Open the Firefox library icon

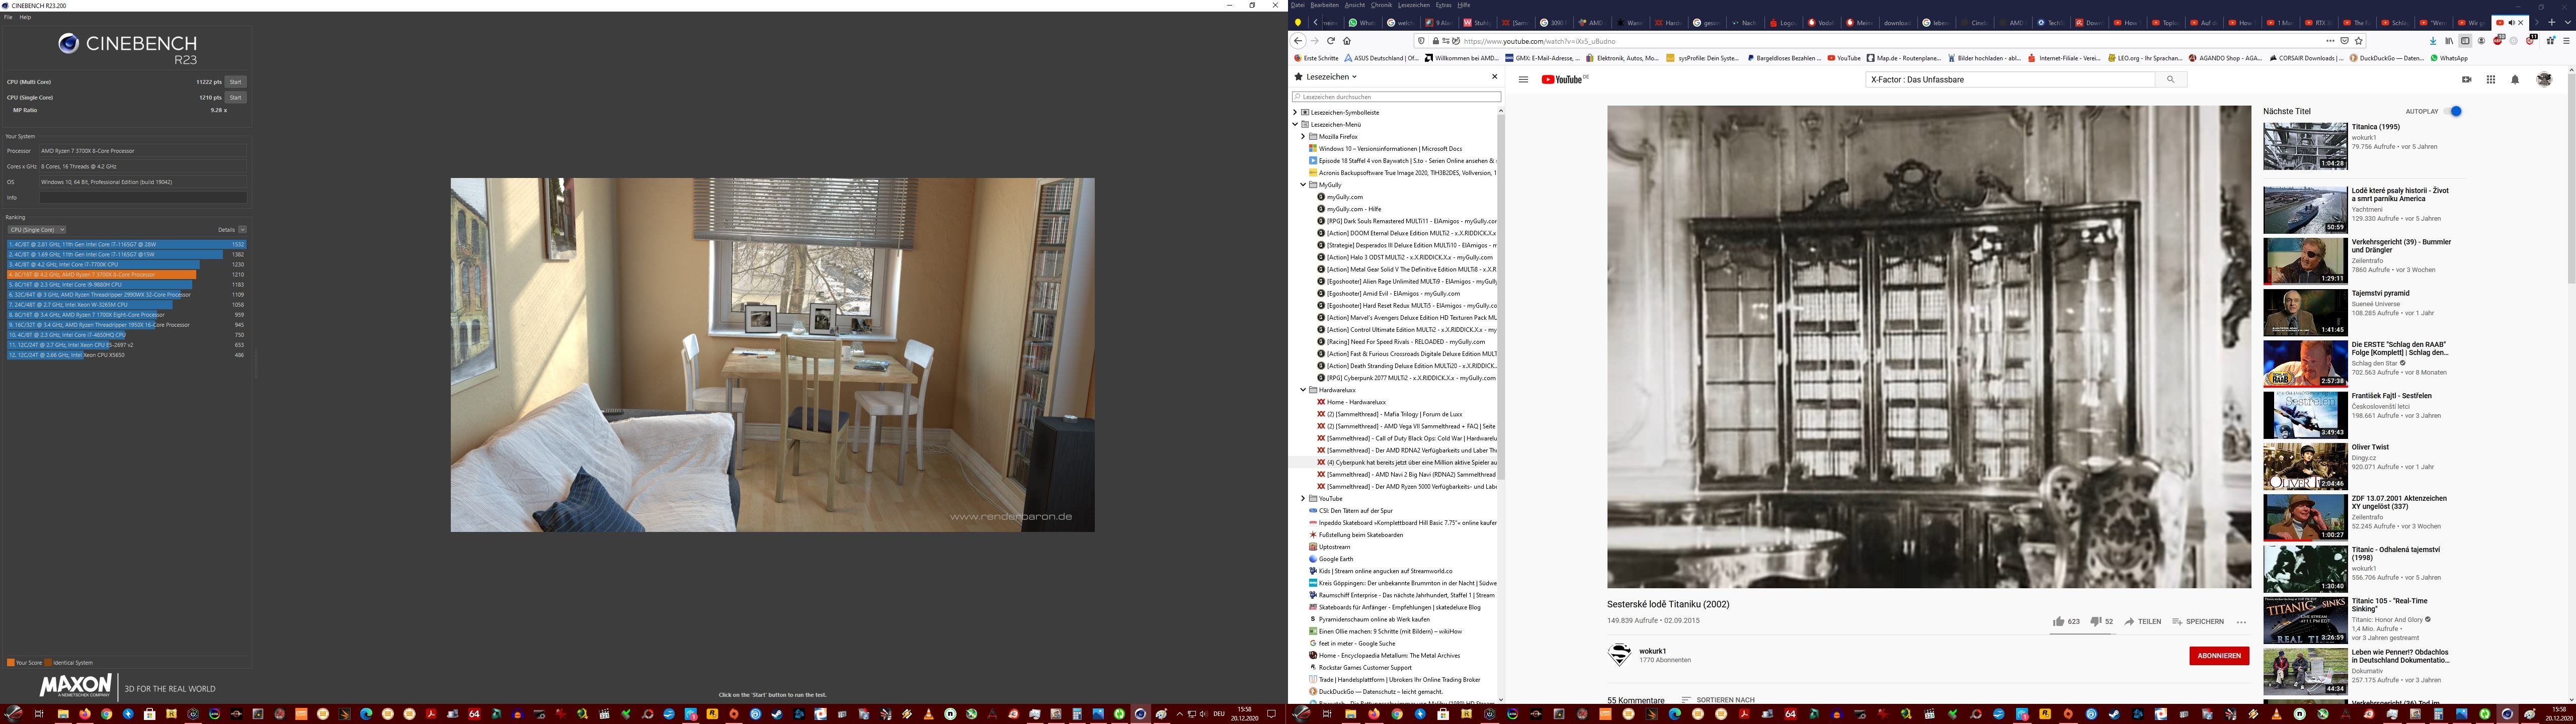2449,41
